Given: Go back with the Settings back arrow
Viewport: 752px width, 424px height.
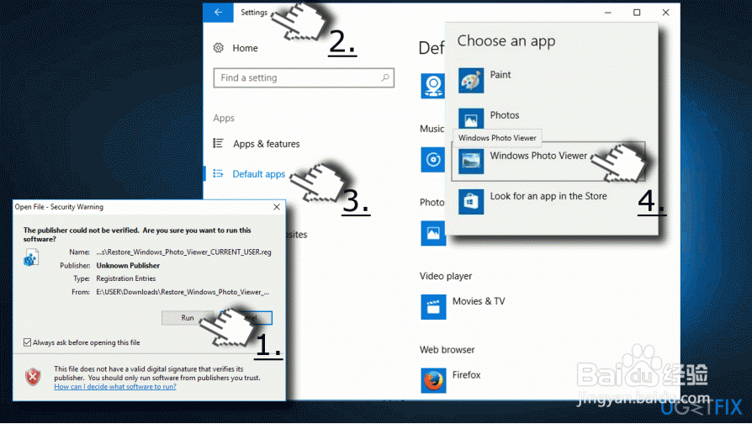Looking at the screenshot, I should pyautogui.click(x=218, y=13).
